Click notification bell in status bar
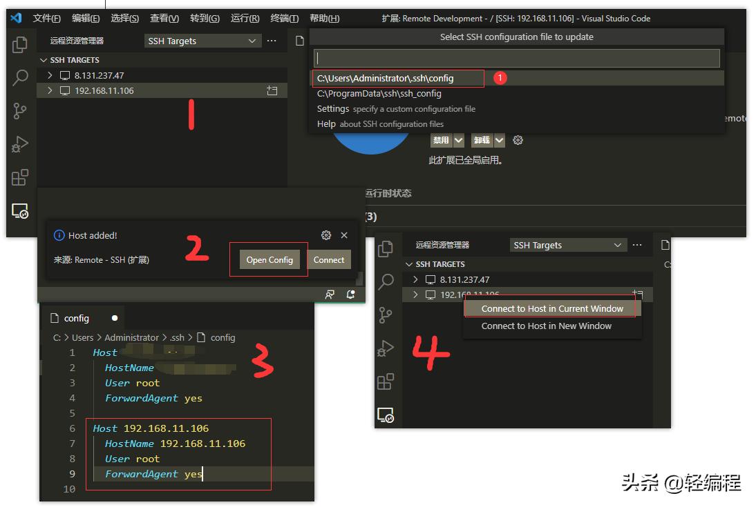The image size is (756, 507). [x=350, y=294]
